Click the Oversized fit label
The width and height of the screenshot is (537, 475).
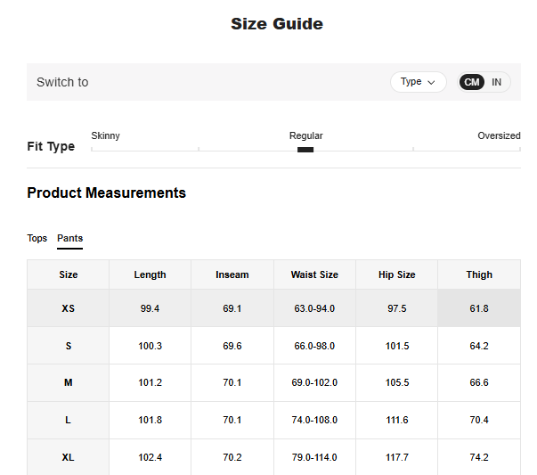click(499, 135)
